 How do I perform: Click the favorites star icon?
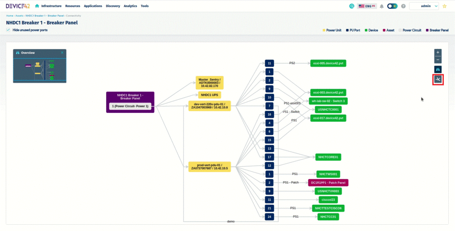pyautogui.click(x=444, y=6)
